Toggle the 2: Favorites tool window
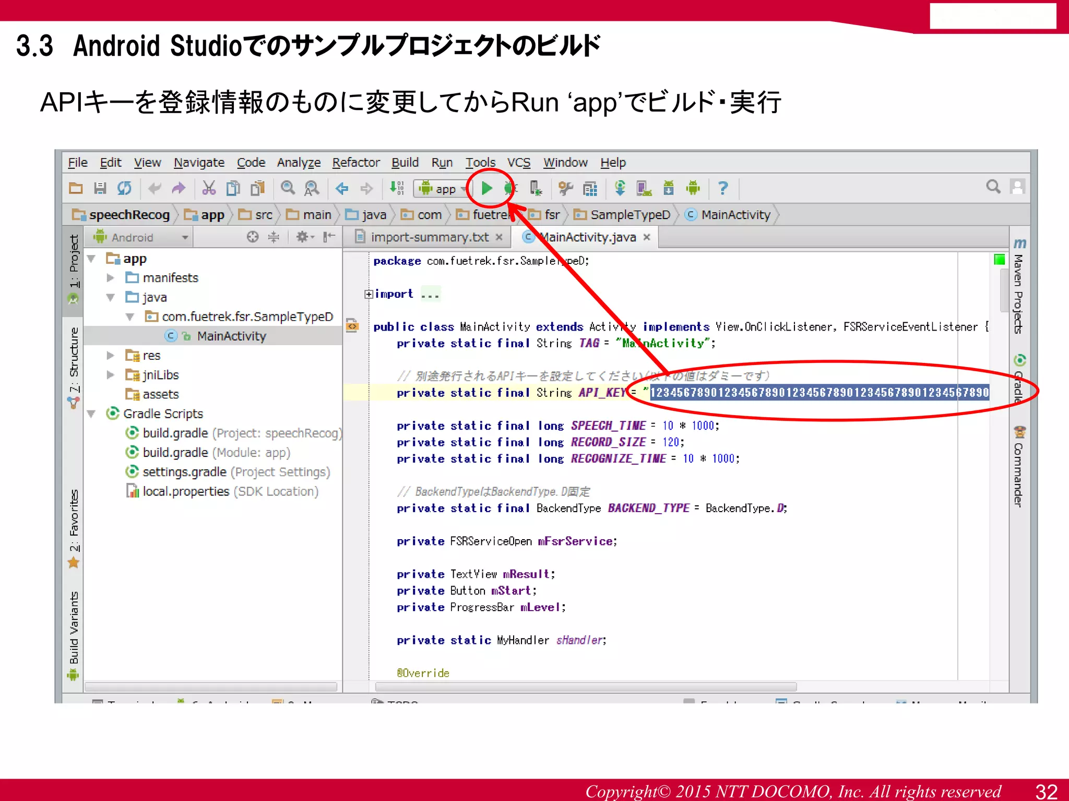1069x801 pixels. click(x=74, y=528)
